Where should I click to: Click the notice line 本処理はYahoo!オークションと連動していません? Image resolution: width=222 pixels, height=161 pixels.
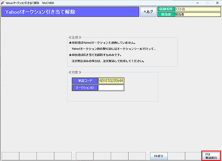(x=102, y=43)
